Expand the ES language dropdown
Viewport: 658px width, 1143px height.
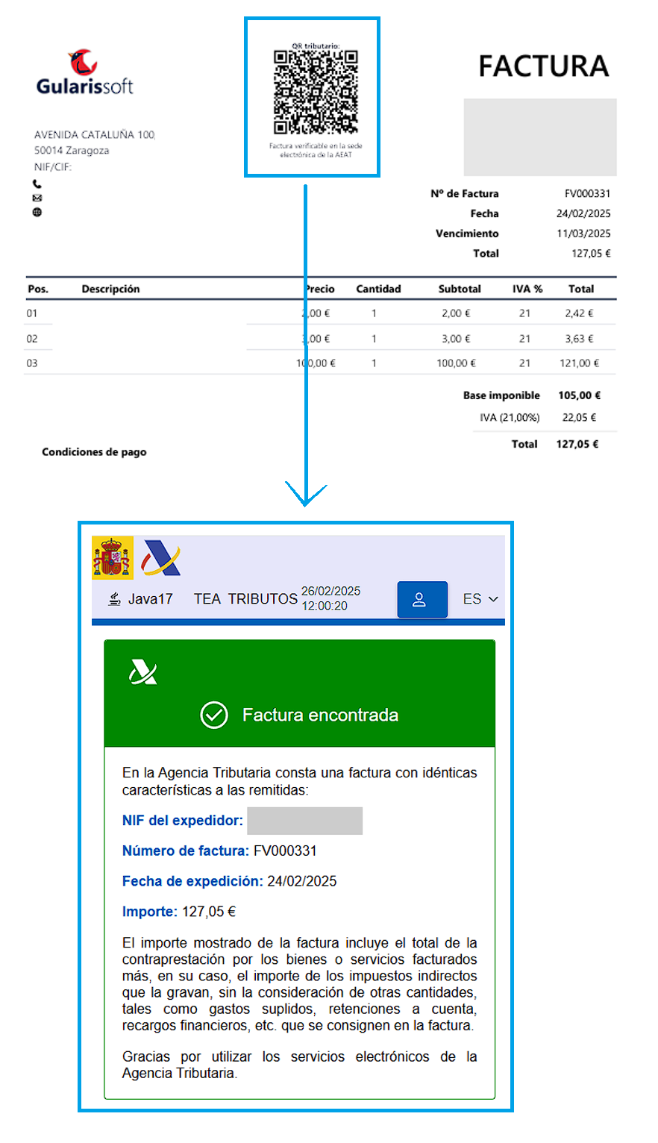480,599
